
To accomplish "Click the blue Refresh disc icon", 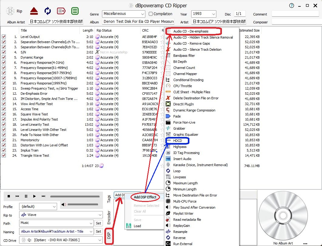I will coord(48,11).
